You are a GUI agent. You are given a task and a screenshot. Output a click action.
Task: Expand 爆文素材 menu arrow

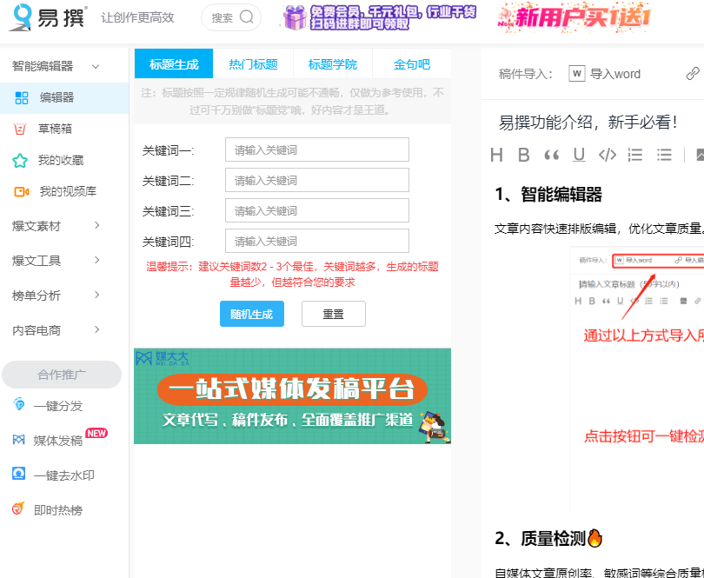(97, 225)
